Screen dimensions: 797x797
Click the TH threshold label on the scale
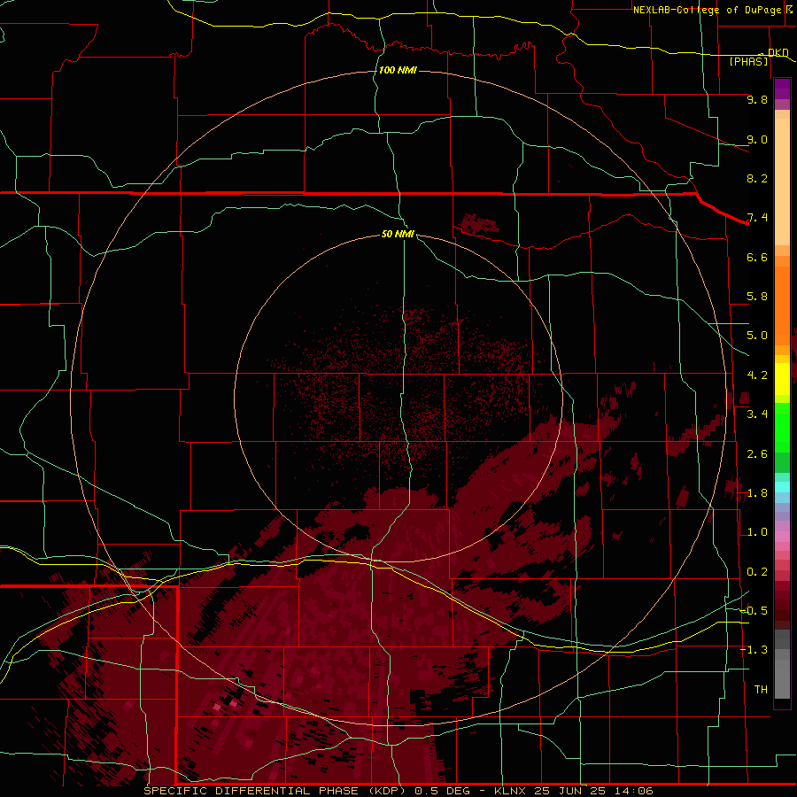click(x=761, y=690)
